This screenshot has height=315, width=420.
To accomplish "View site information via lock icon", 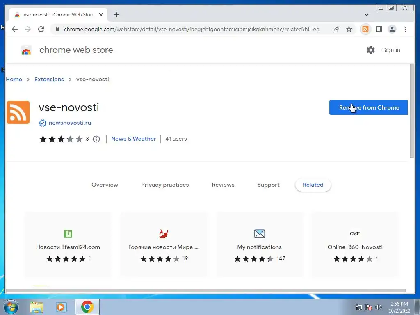I will click(57, 29).
